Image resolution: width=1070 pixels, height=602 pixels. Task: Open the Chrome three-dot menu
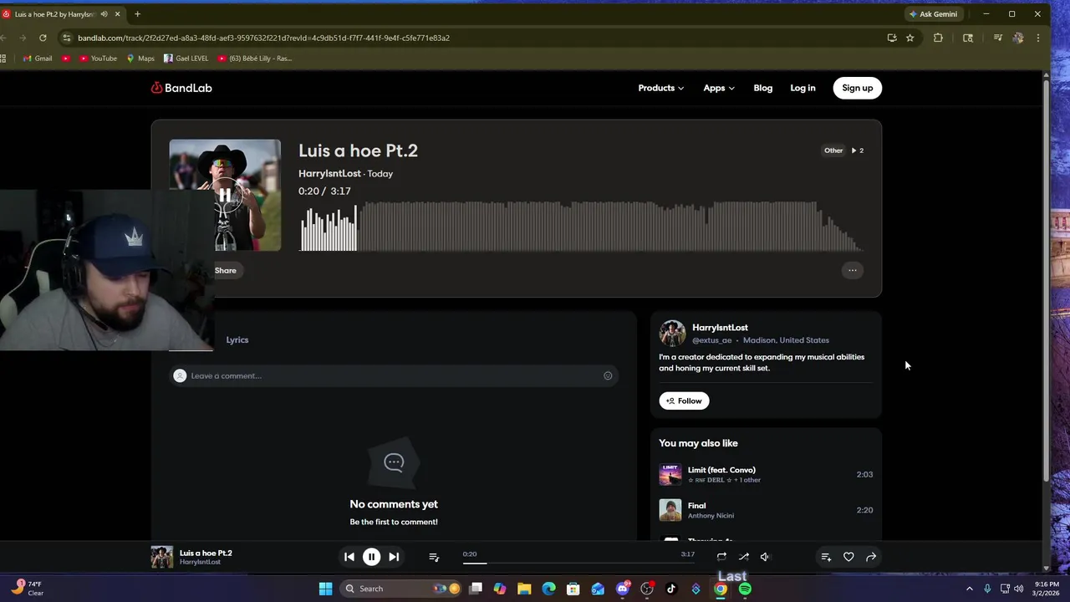pyautogui.click(x=1037, y=38)
